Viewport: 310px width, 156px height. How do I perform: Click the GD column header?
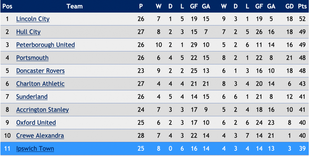pos(289,6)
